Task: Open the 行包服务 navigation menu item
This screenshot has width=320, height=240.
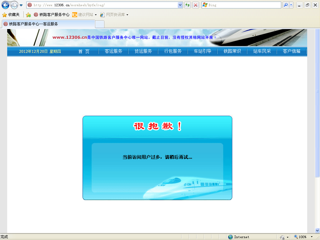Action: point(173,52)
